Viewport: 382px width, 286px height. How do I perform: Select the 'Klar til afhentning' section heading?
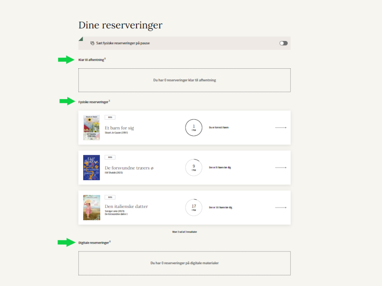91,60
